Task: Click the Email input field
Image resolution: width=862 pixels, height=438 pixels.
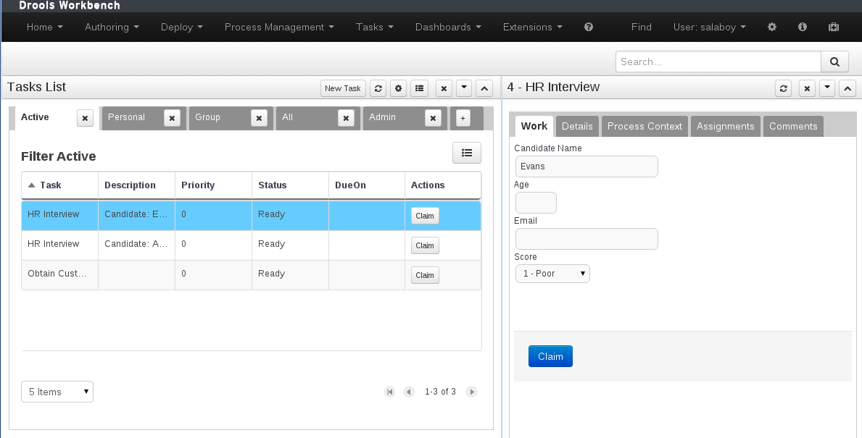Action: pyautogui.click(x=587, y=239)
